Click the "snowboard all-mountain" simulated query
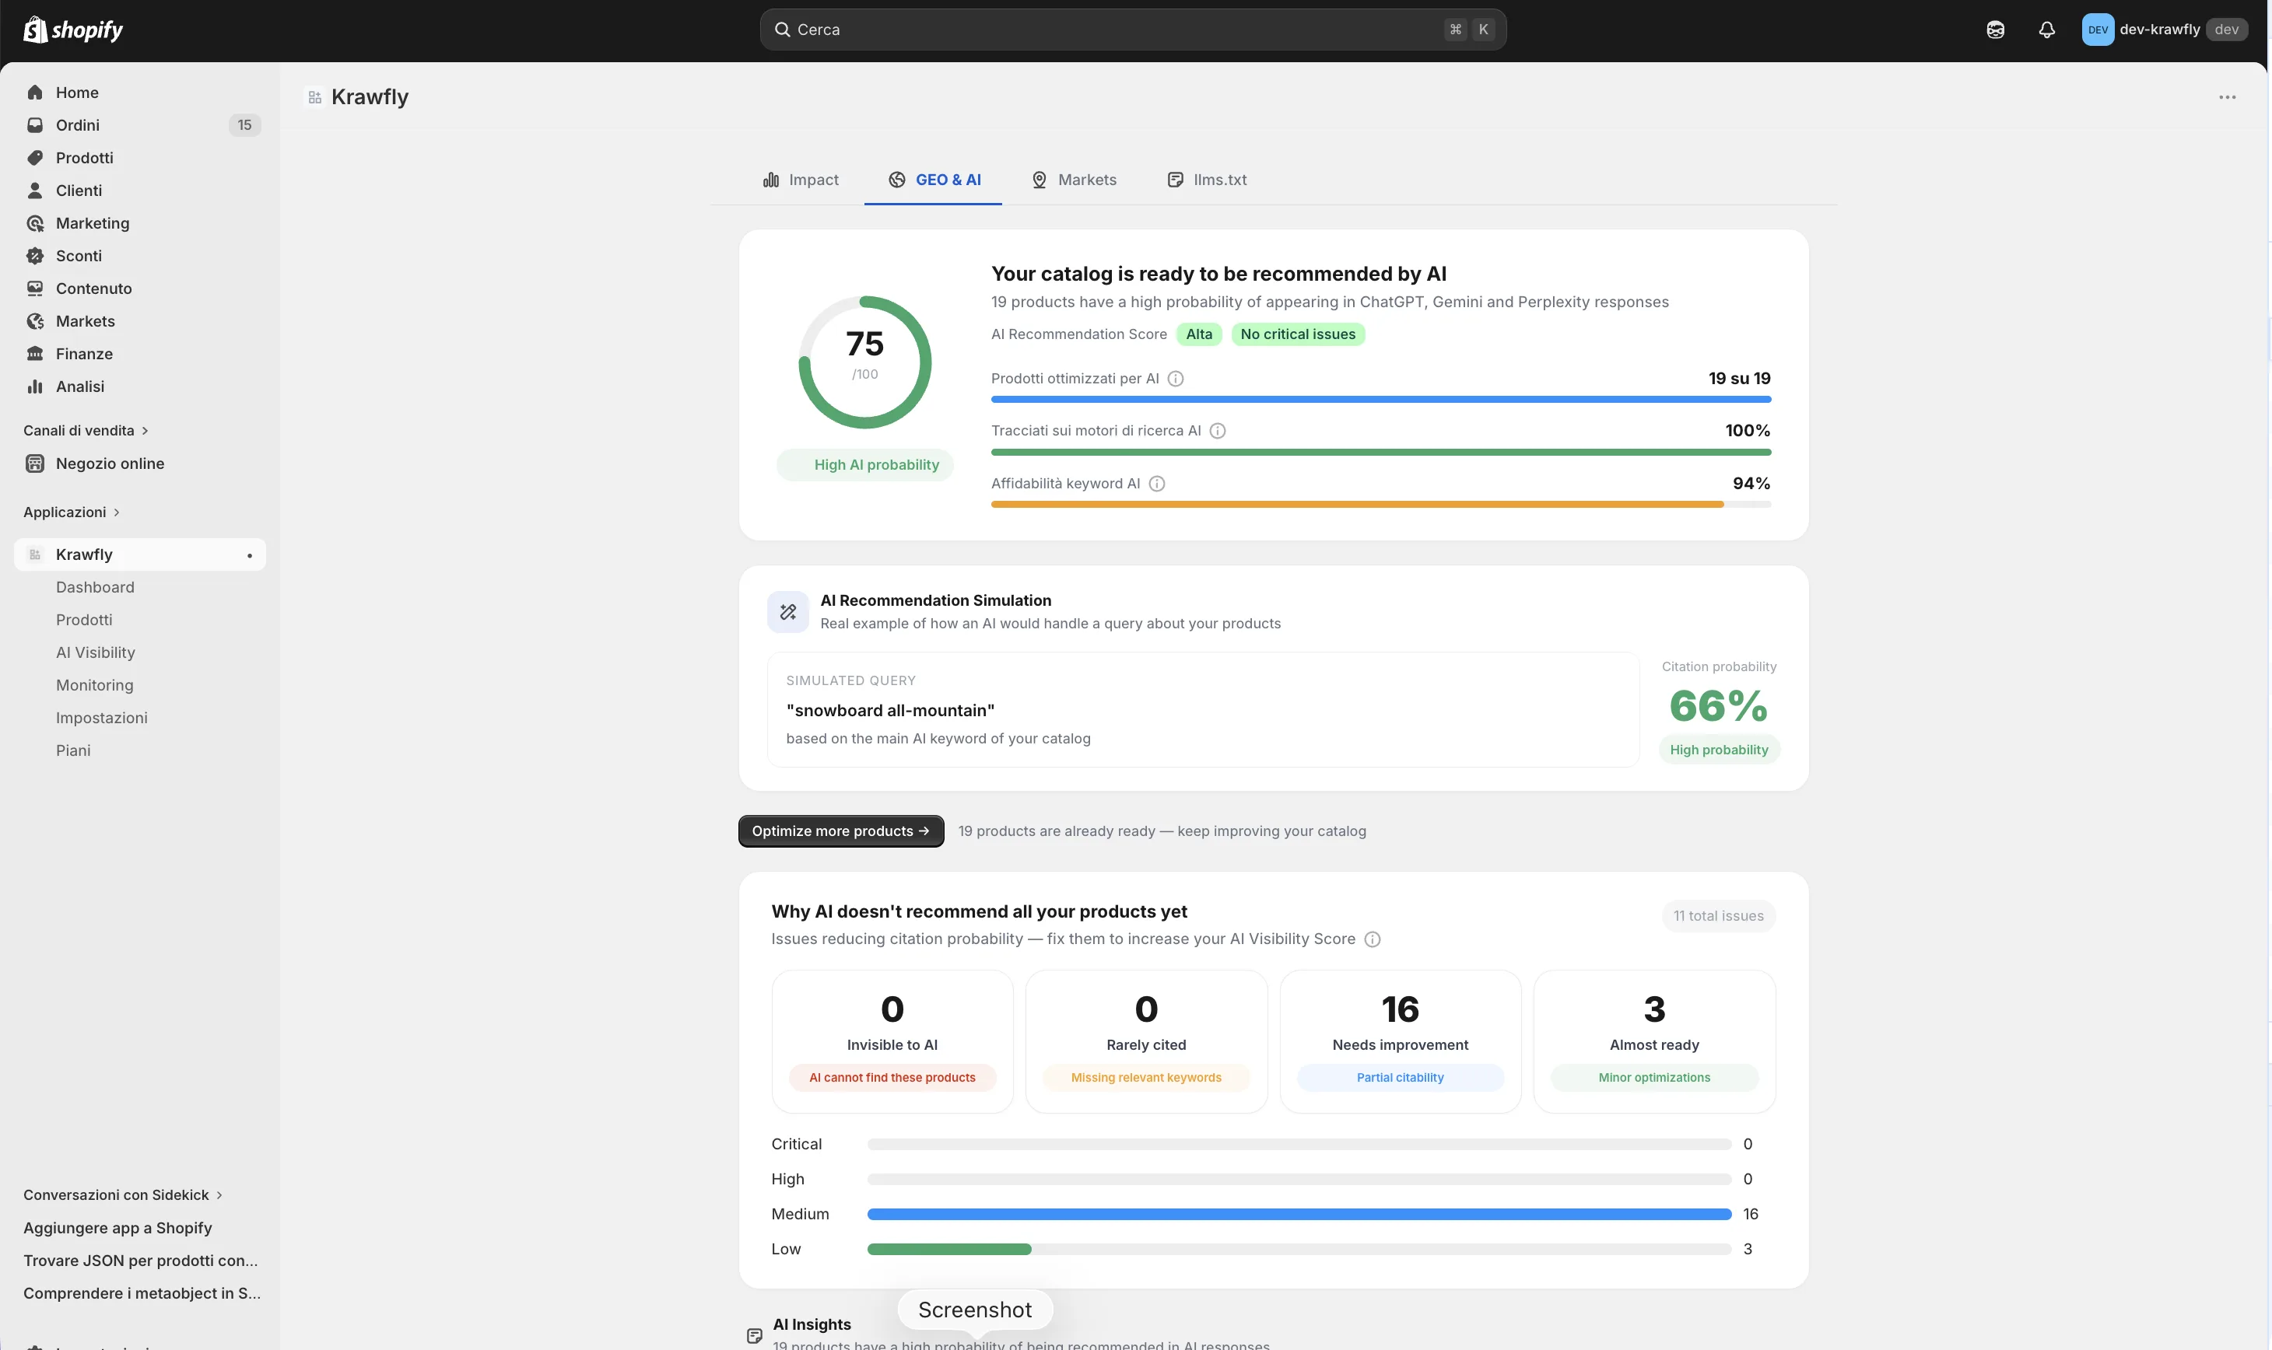 (x=889, y=711)
